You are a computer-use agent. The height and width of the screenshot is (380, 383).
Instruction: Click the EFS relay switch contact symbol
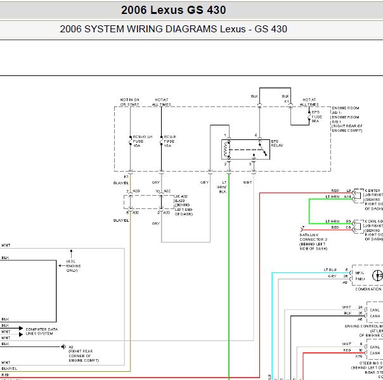(x=263, y=149)
